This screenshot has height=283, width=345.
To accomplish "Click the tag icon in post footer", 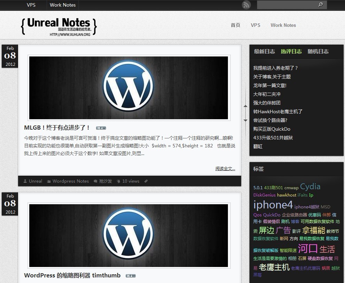I will click(x=146, y=181).
